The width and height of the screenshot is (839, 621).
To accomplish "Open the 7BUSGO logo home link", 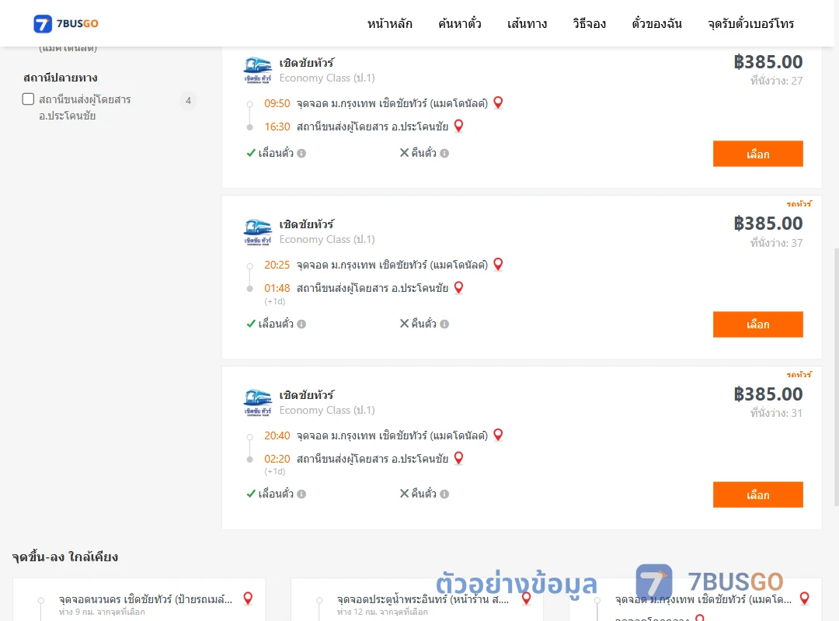I will click(x=66, y=23).
